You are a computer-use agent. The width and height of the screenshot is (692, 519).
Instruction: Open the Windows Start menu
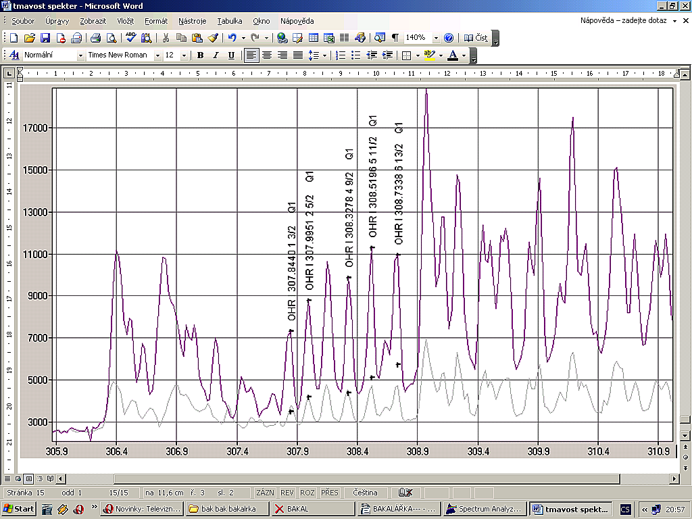click(x=18, y=509)
